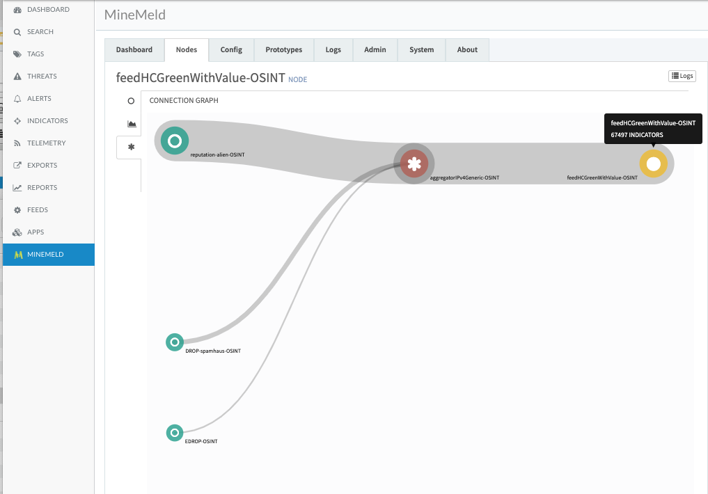The image size is (708, 494).
Task: Click the Indicators crosshair icon
Action: 17,121
